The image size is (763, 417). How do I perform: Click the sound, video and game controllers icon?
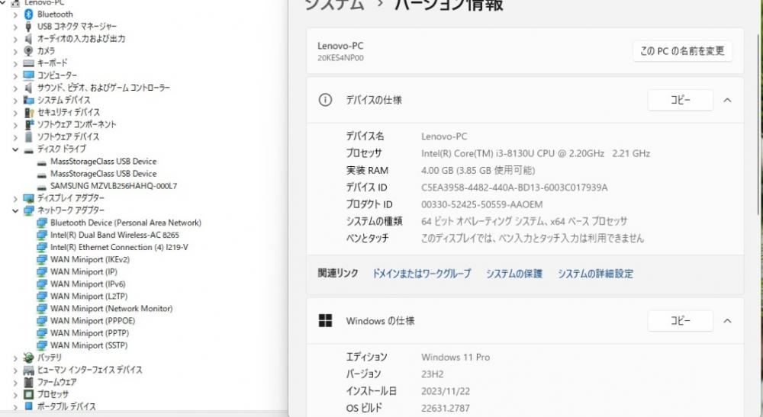(29, 88)
